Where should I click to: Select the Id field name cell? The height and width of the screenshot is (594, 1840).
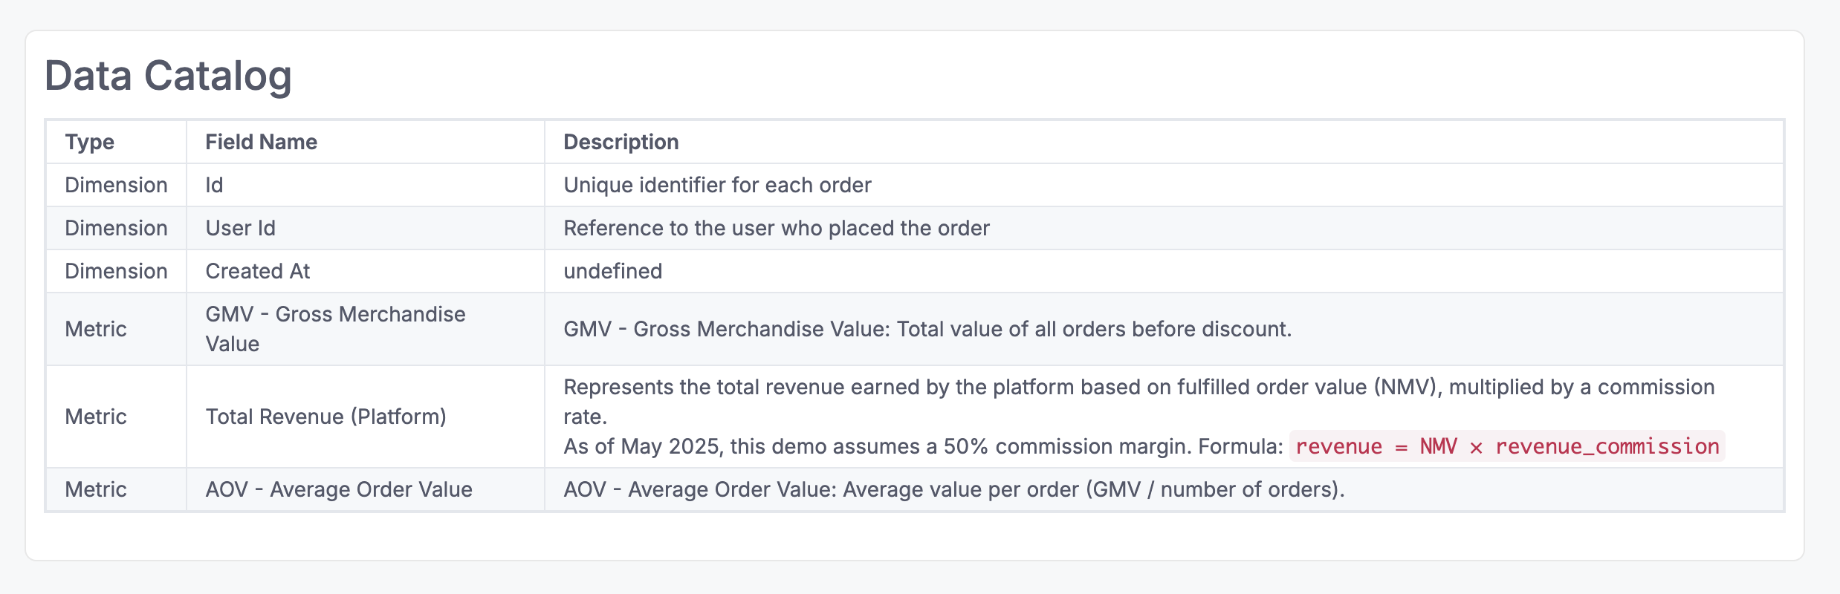(x=214, y=185)
